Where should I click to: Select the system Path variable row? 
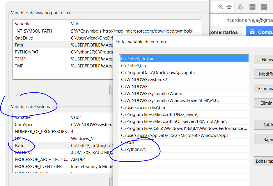[19, 146]
